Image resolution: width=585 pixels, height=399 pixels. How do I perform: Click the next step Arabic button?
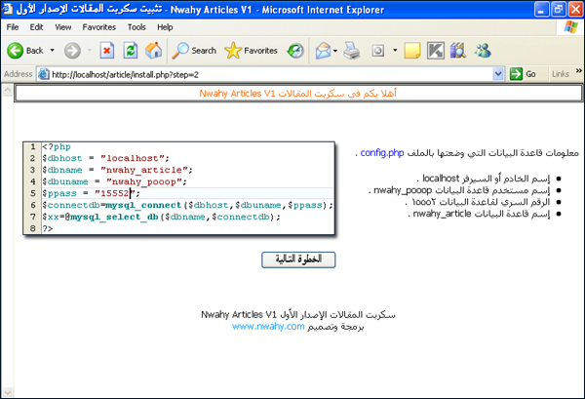(298, 259)
